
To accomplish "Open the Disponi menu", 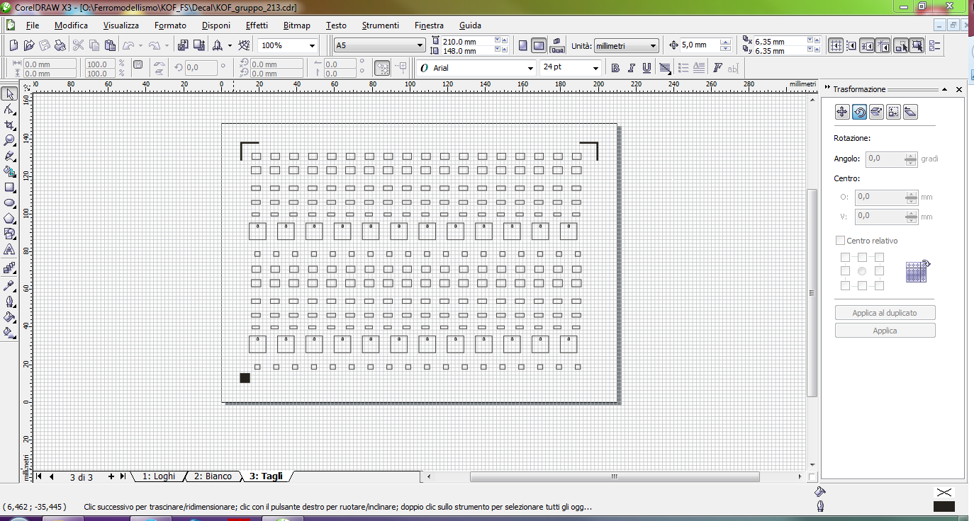I will [x=215, y=25].
